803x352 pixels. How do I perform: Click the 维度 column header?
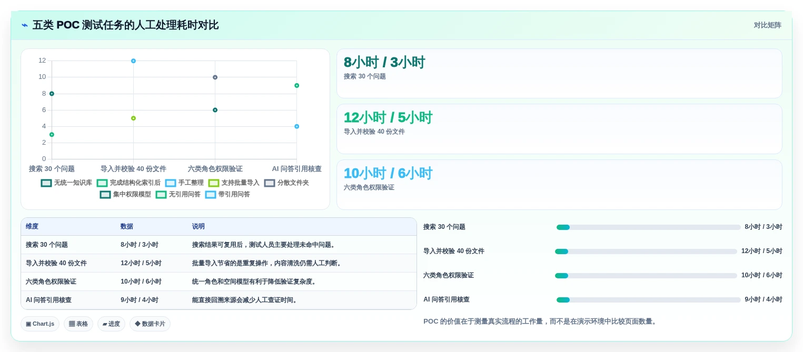tap(32, 226)
